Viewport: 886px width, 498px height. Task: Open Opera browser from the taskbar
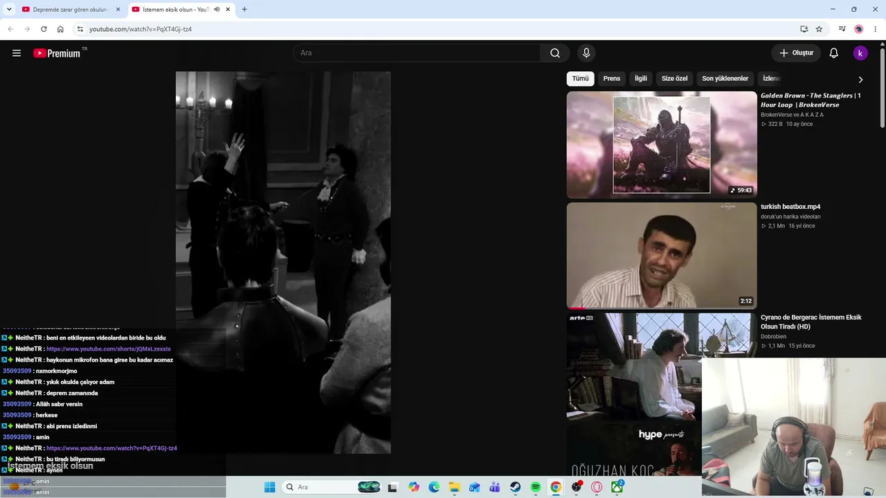[597, 487]
